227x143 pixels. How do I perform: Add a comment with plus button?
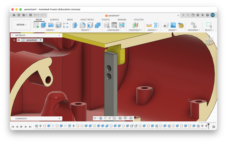click(59, 118)
